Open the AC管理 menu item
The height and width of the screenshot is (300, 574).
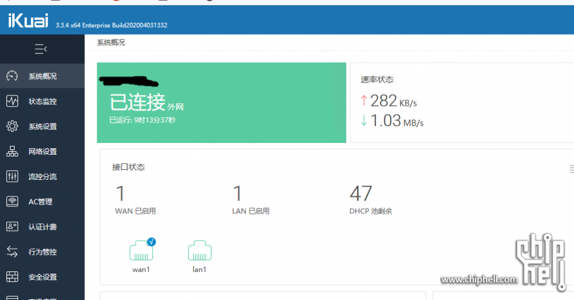coord(42,202)
